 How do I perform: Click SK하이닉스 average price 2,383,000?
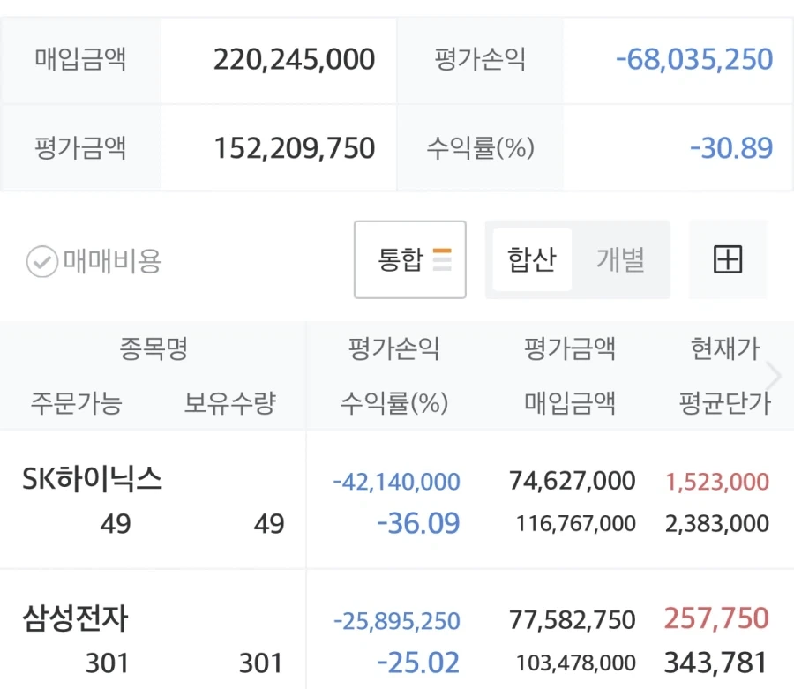[717, 523]
